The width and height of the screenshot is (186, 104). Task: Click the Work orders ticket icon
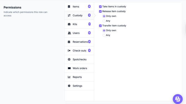coord(69,68)
